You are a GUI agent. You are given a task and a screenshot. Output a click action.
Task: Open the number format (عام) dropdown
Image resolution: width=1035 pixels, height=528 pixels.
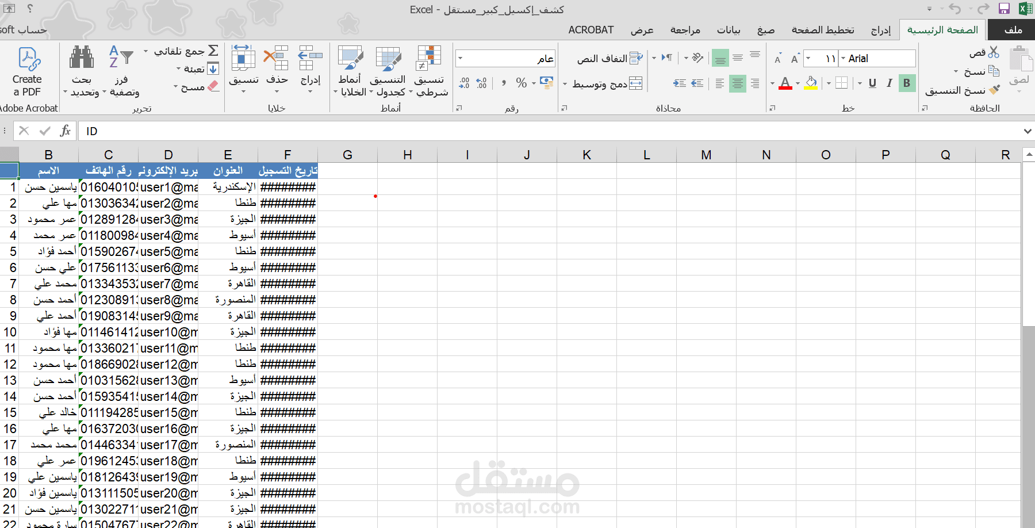pos(460,58)
